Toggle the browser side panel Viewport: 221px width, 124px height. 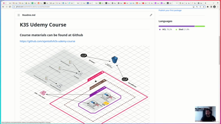tap(211, 7)
